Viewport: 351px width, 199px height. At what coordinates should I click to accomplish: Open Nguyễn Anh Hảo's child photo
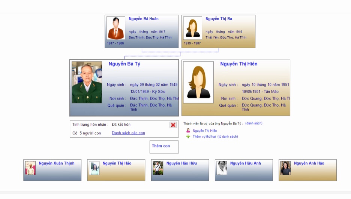click(x=285, y=168)
